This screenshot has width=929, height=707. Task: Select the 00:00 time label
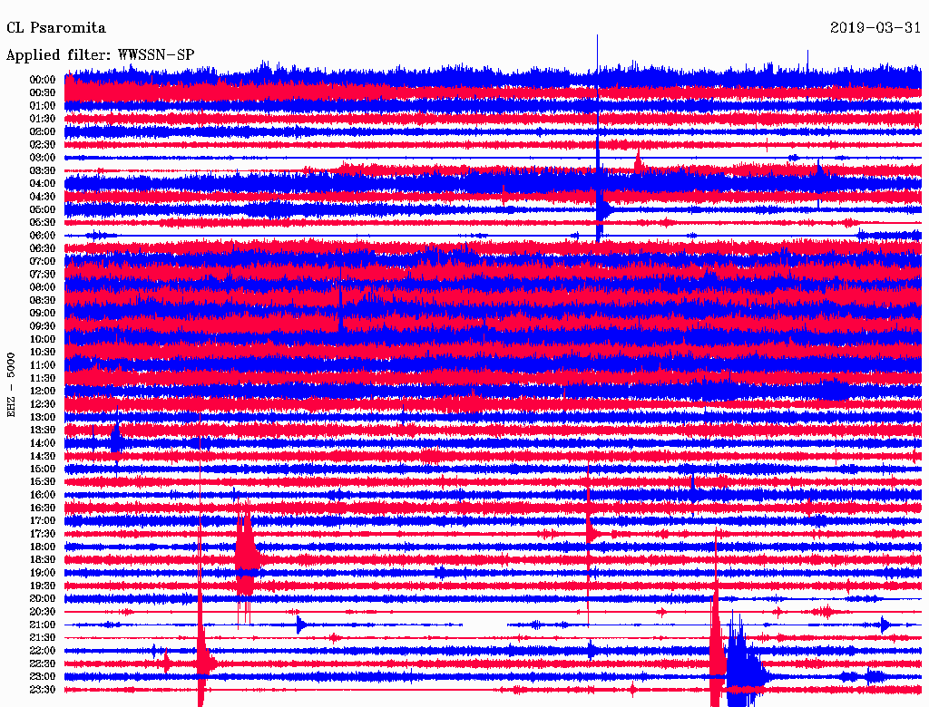(43, 80)
